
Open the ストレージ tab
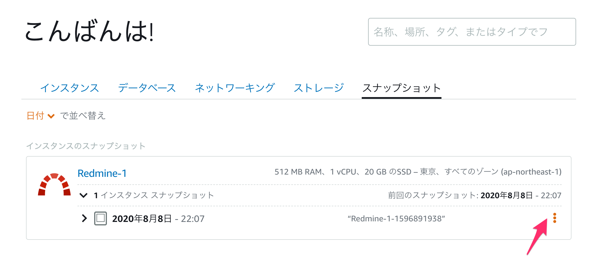tap(318, 88)
